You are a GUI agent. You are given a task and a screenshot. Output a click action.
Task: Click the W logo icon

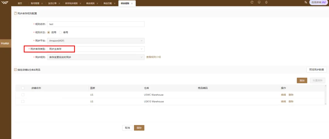tap(5, 3)
